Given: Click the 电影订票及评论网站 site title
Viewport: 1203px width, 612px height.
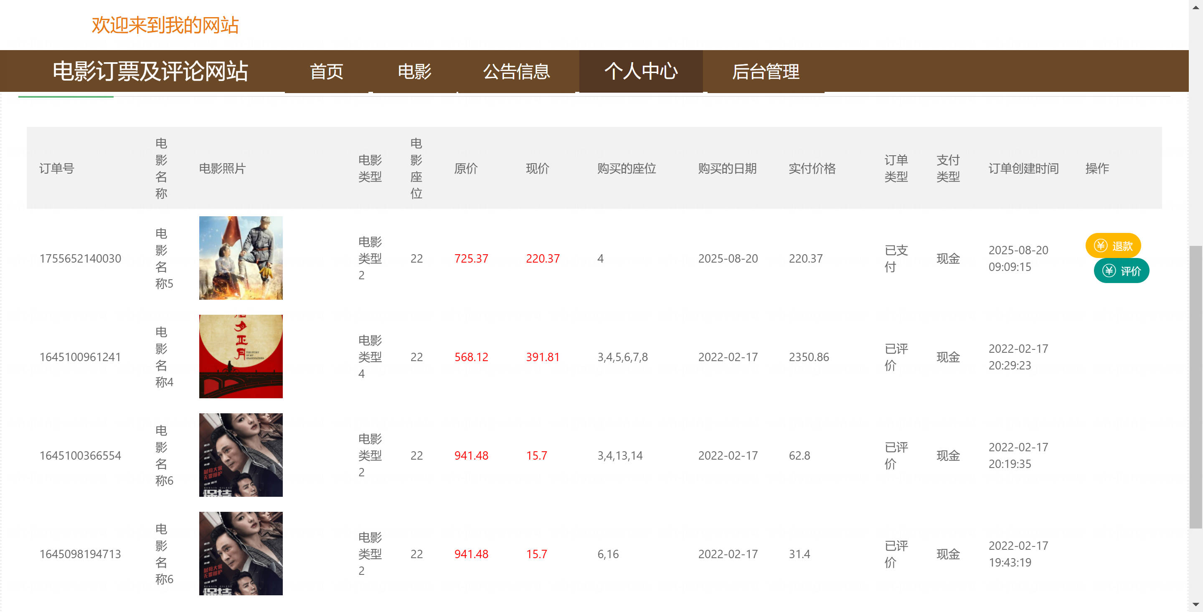Looking at the screenshot, I should 150,71.
